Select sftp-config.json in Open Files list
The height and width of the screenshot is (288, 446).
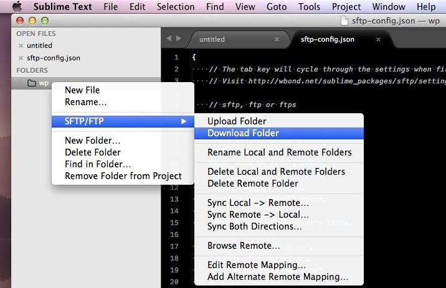click(54, 58)
